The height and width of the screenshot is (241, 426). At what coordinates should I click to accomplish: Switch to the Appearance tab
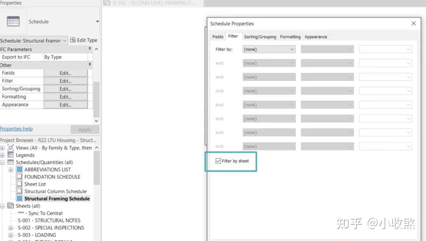316,37
